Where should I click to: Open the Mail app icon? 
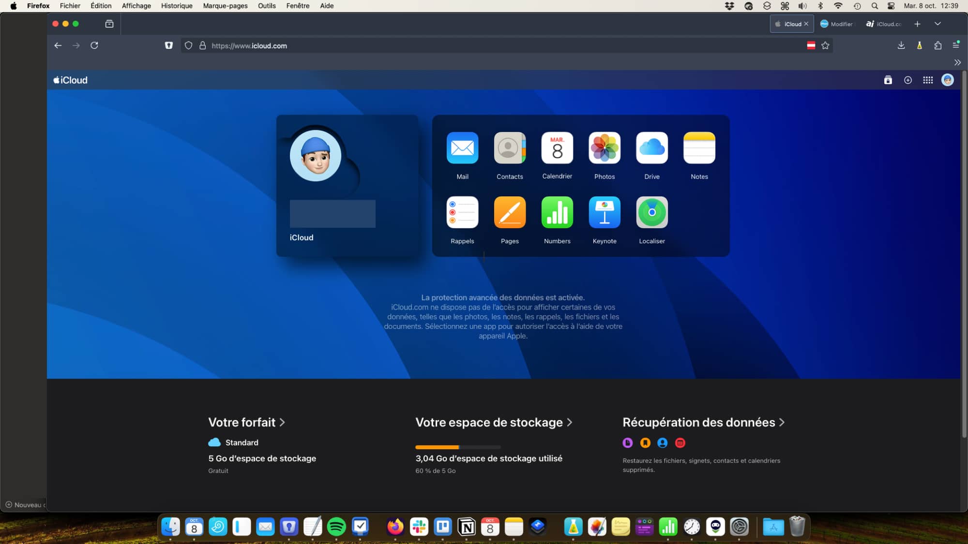[462, 148]
